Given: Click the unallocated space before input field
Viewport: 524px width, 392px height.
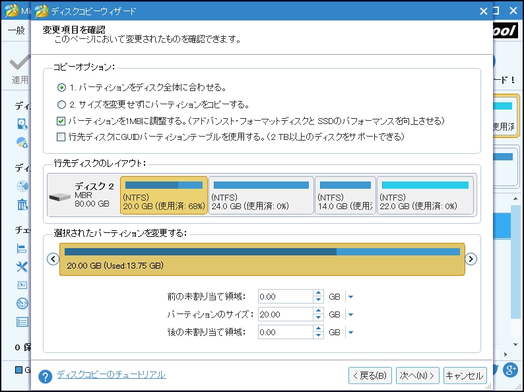Looking at the screenshot, I should pos(285,297).
